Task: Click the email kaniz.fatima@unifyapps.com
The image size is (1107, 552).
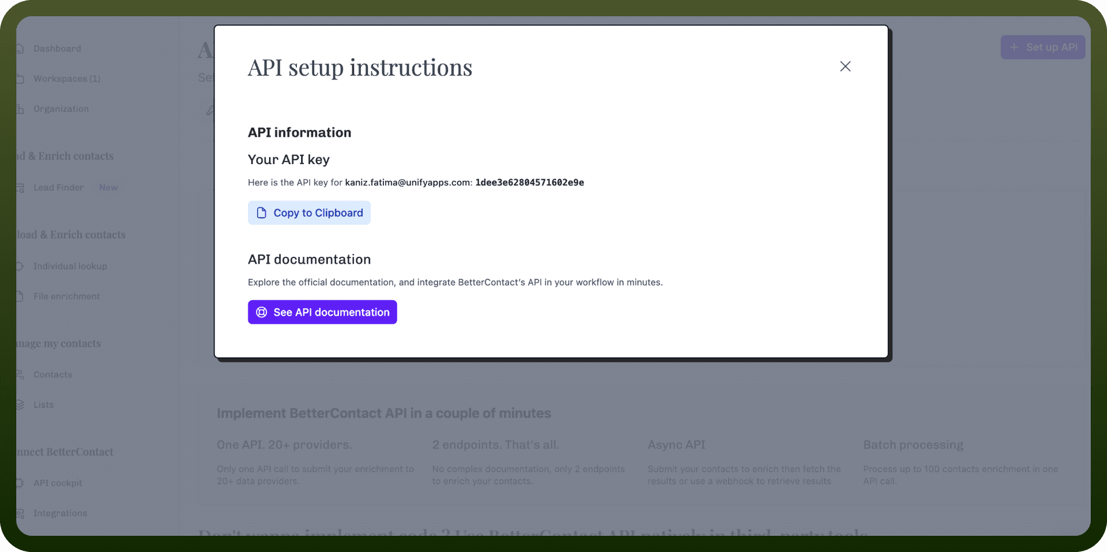Action: coord(408,182)
